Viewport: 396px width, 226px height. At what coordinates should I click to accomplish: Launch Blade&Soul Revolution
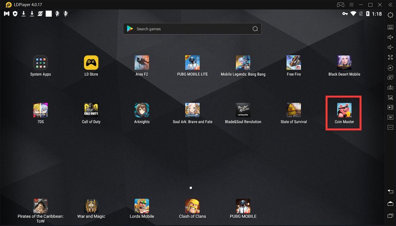pyautogui.click(x=243, y=110)
